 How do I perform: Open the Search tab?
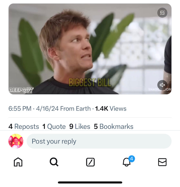pos(54,162)
